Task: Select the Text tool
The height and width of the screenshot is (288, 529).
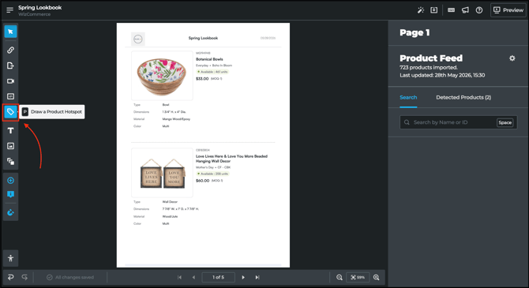Action: pos(10,130)
